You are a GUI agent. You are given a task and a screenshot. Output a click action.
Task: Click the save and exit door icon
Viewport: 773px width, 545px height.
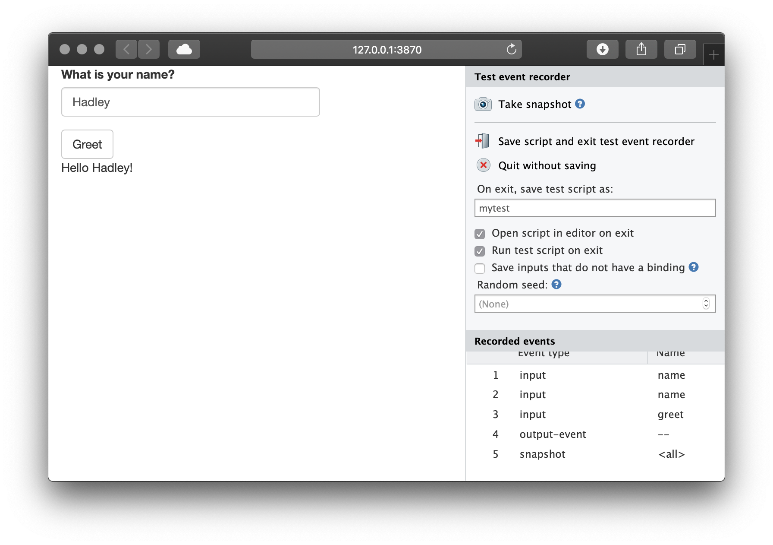(x=483, y=141)
